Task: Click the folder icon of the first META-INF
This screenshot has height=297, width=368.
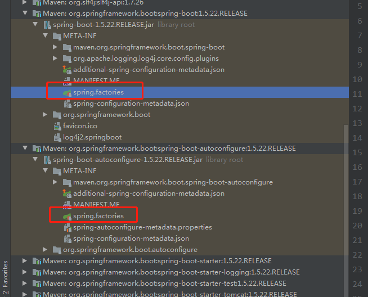Action: pos(57,36)
